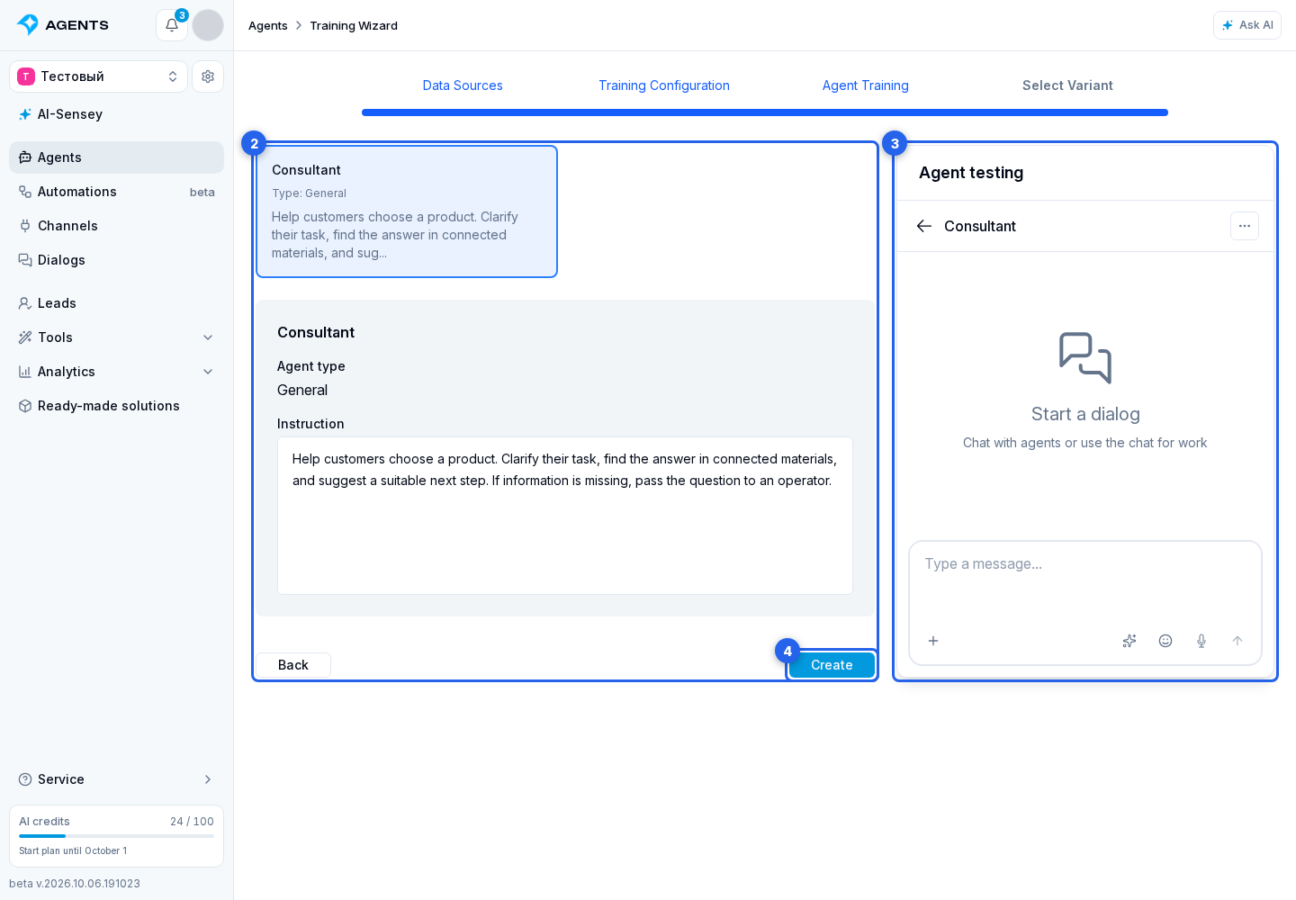Click the 'Start a dialog' text

click(1085, 414)
